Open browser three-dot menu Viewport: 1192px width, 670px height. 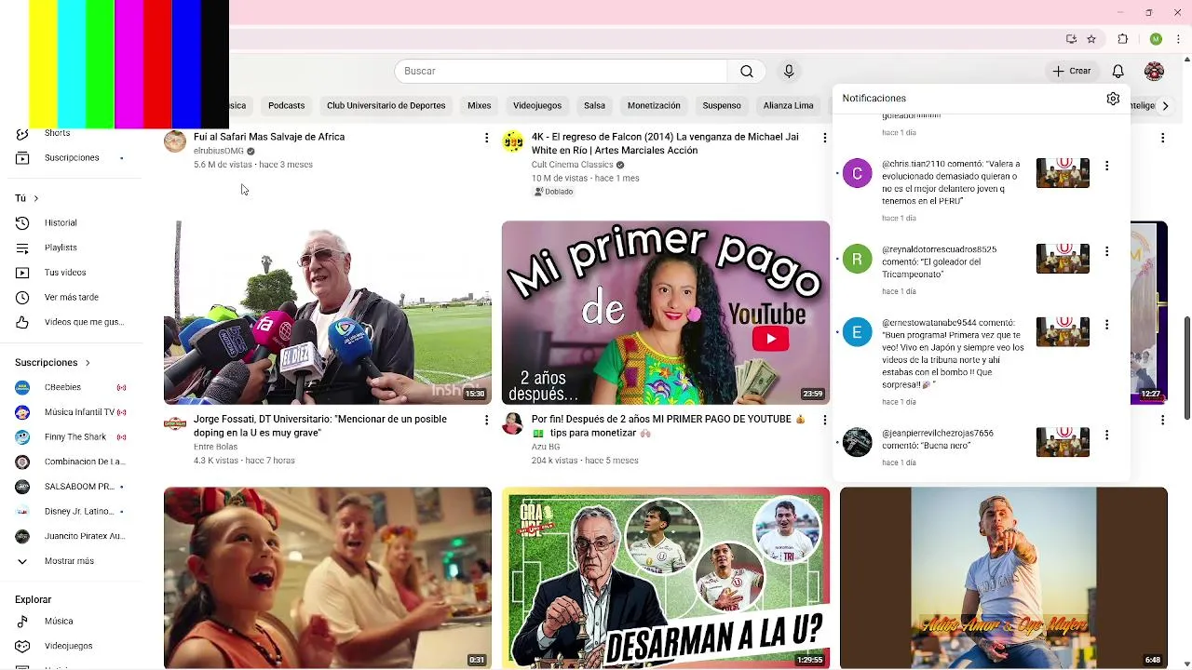(1179, 39)
